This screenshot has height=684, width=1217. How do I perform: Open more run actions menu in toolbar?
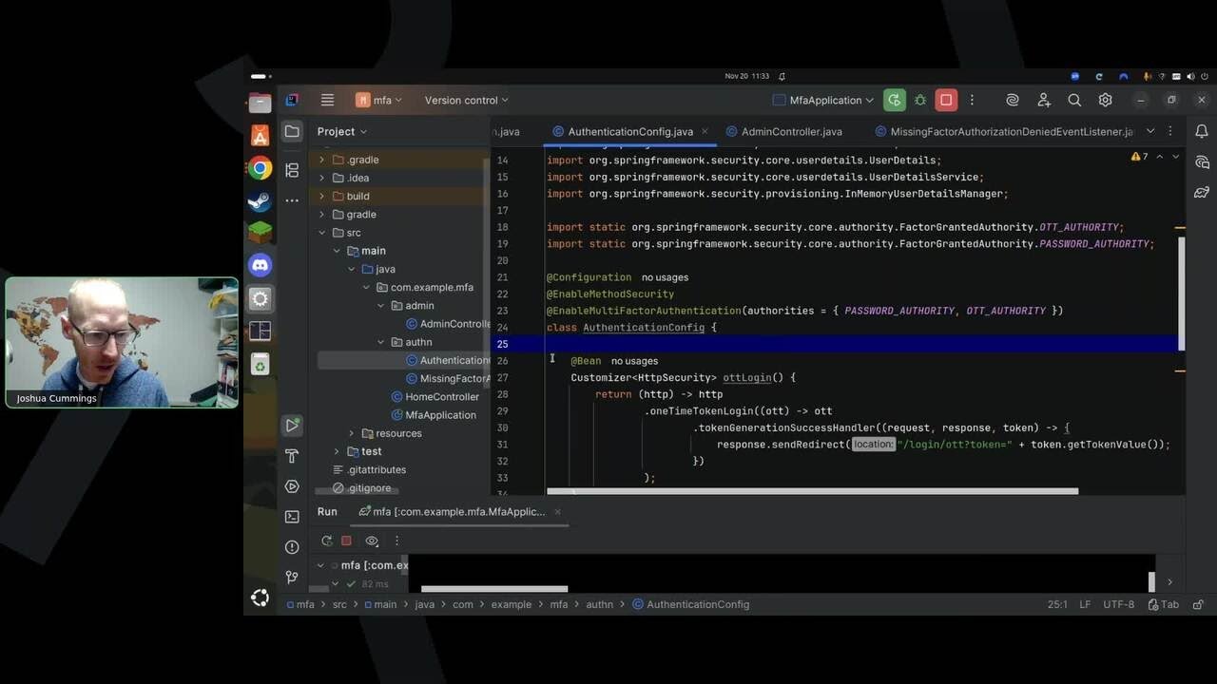[x=971, y=100]
